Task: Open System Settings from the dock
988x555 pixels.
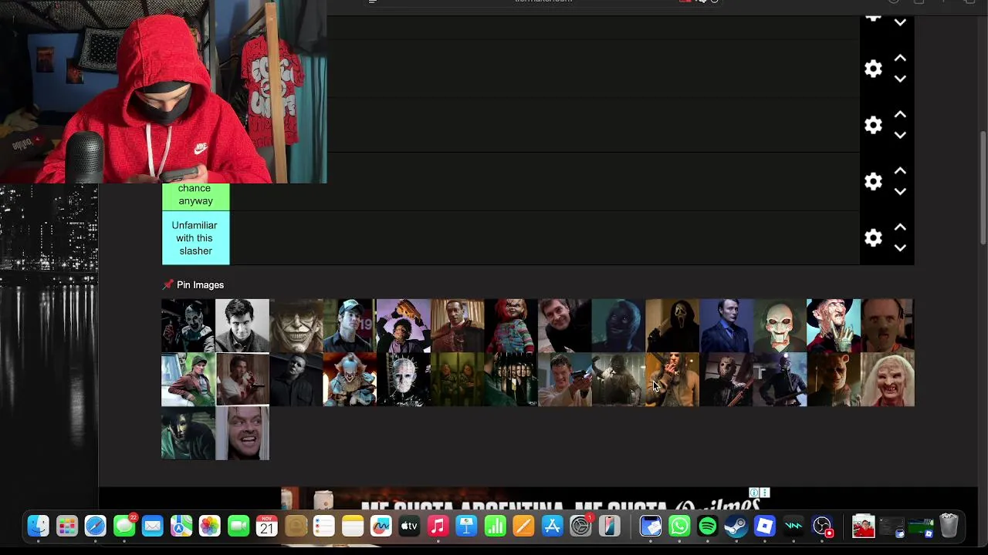Action: [x=580, y=526]
